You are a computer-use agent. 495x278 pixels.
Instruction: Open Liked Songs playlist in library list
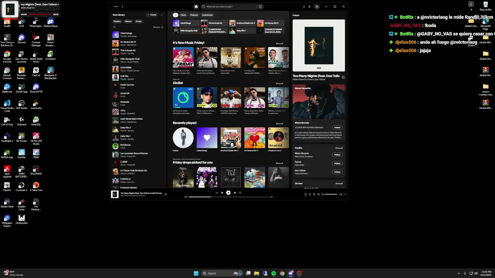pyautogui.click(x=138, y=35)
